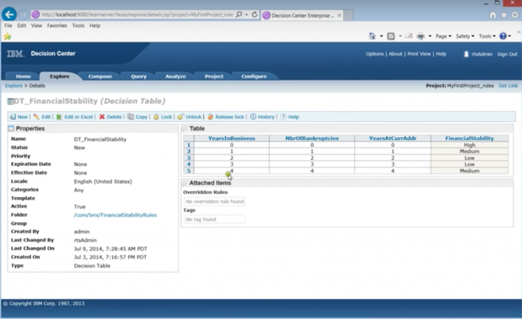Switch to the Home tab
Image resolution: width=522 pixels, height=319 pixels.
click(23, 76)
